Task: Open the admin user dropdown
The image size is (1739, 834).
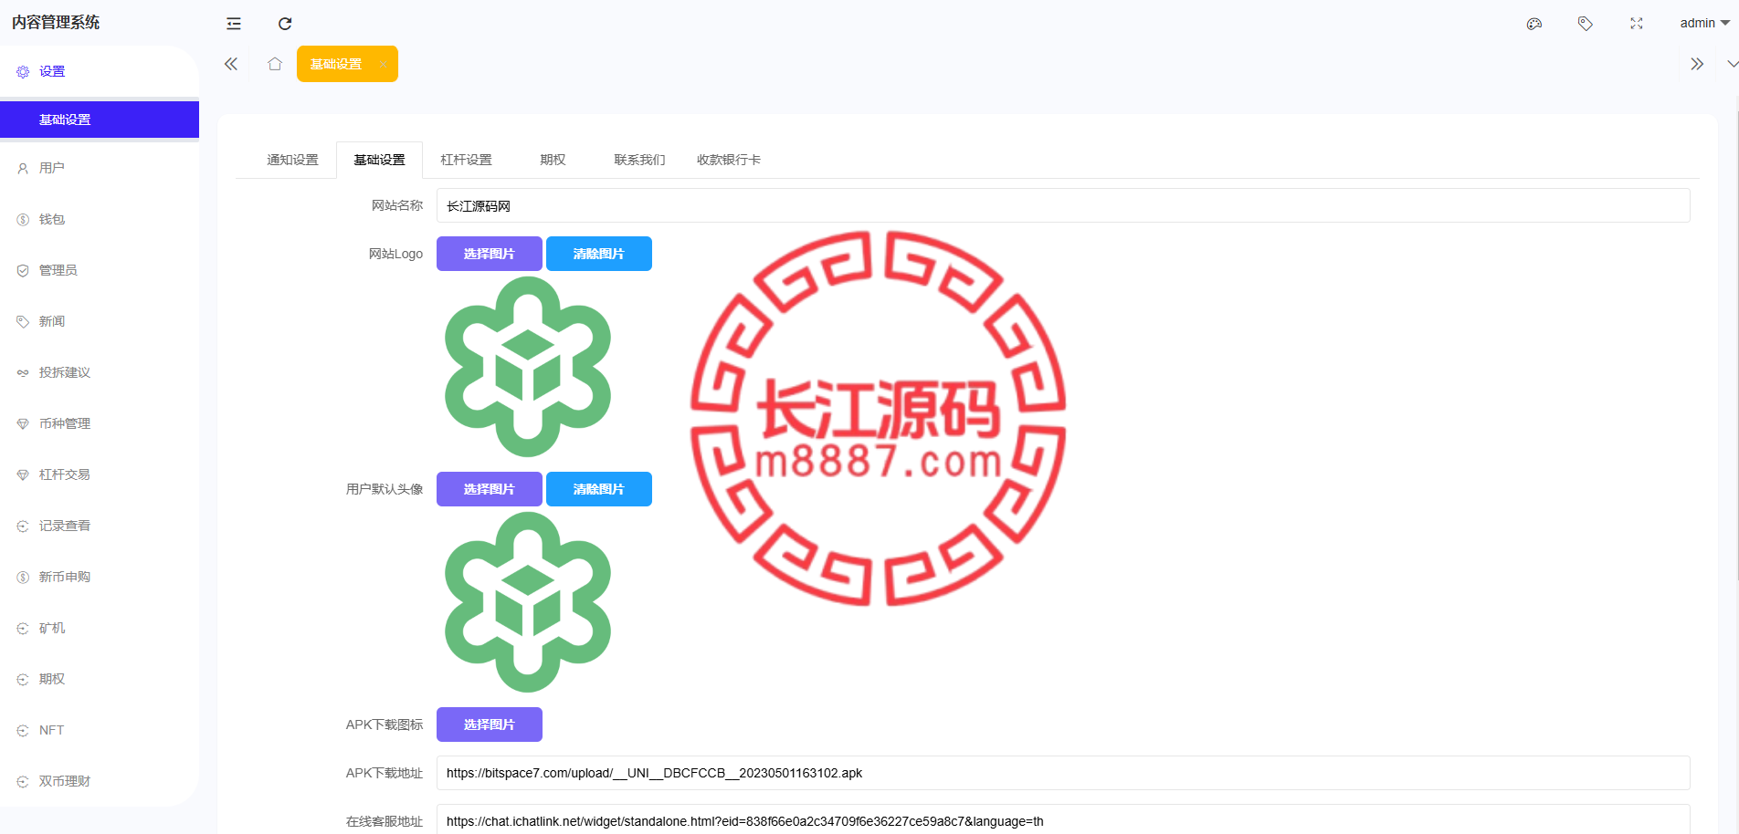Action: [x=1704, y=23]
